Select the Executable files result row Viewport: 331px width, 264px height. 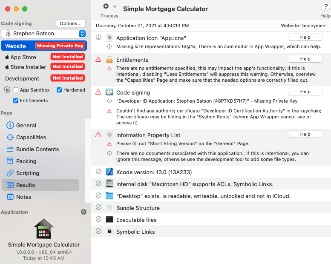pos(211,219)
